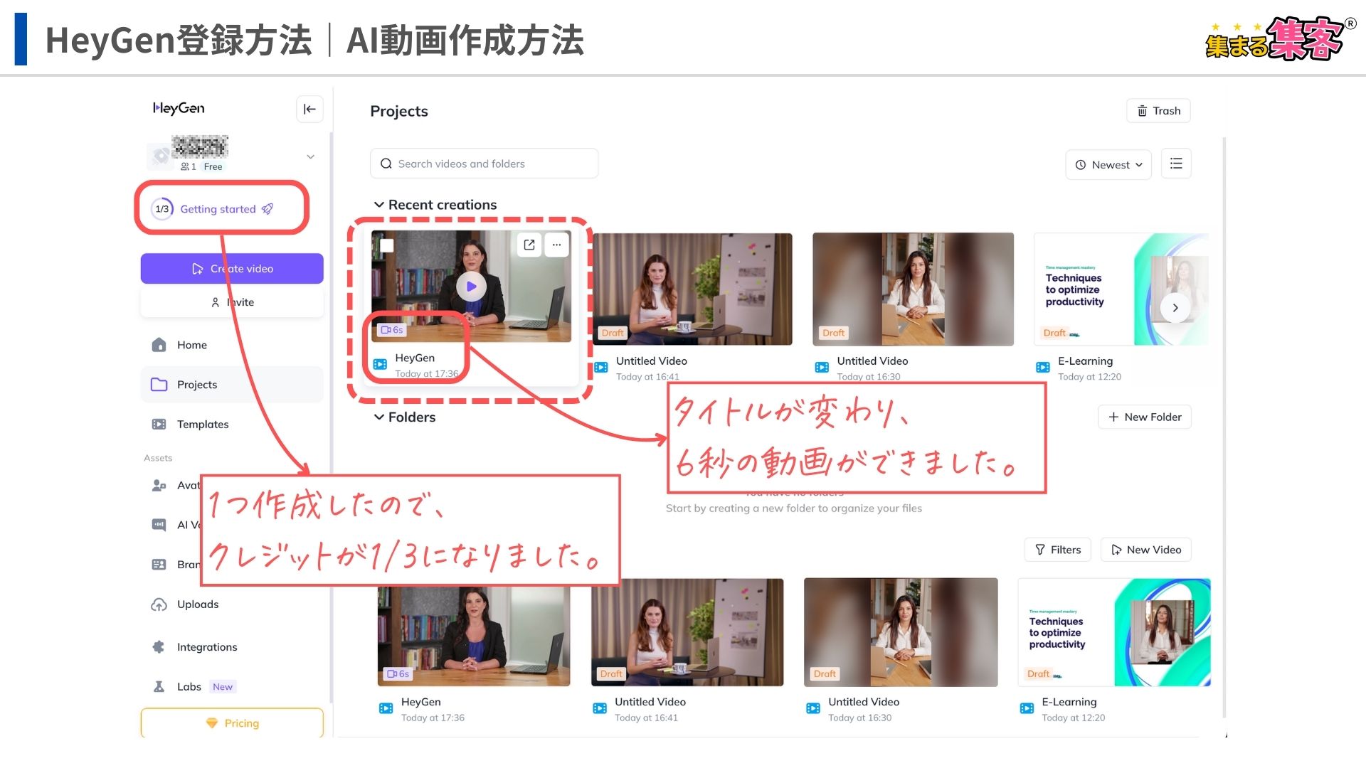Focus the Search videos and folders field
1366x768 pixels.
coord(484,164)
